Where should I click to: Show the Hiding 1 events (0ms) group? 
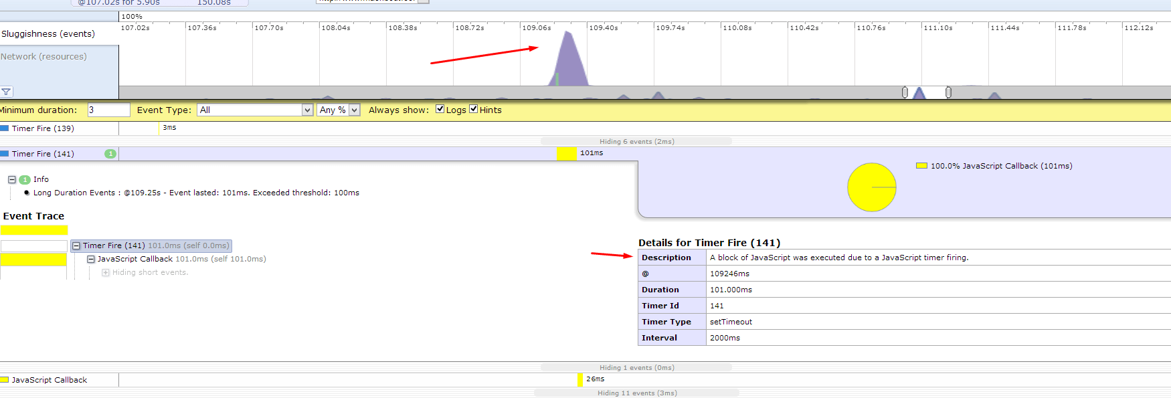(636, 367)
